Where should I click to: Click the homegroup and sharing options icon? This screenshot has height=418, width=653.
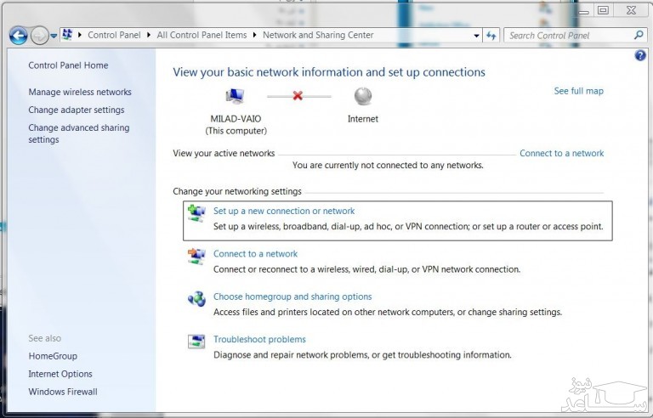point(196,299)
